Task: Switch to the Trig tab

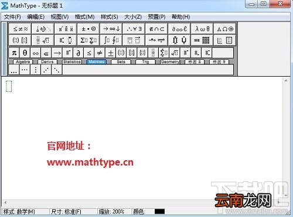Action: (x=145, y=62)
